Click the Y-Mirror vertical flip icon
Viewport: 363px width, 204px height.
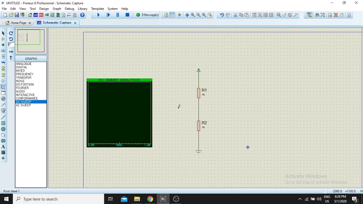(11, 58)
